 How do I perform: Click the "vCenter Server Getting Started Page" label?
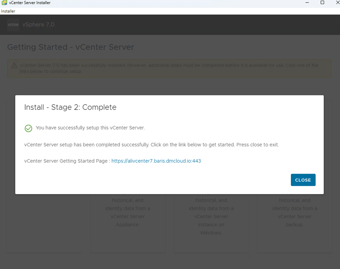pos(67,161)
